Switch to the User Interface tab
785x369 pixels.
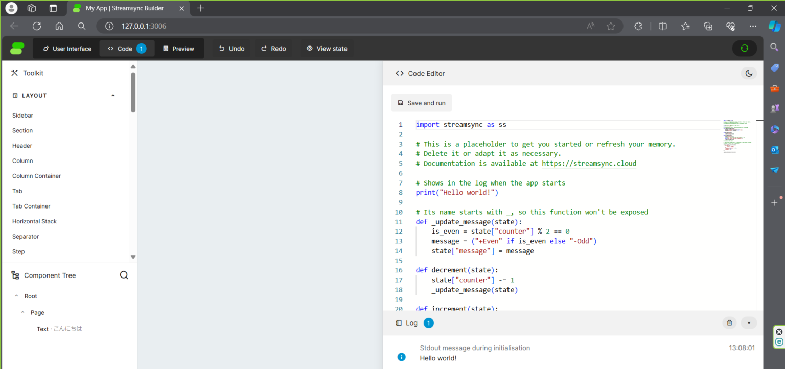pyautogui.click(x=66, y=48)
